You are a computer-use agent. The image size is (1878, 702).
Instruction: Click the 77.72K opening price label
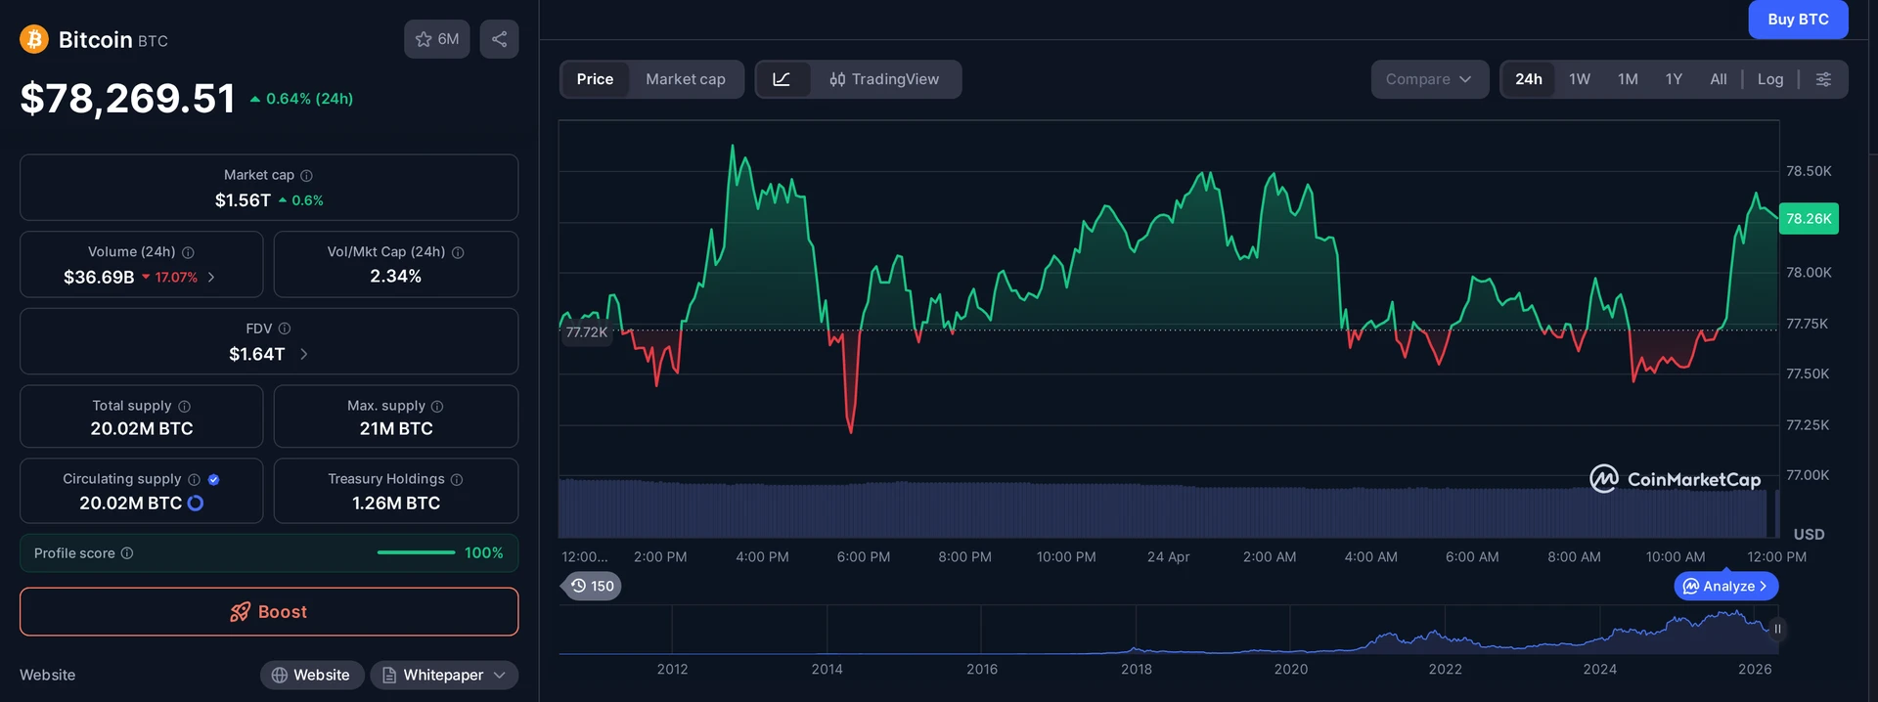click(587, 332)
